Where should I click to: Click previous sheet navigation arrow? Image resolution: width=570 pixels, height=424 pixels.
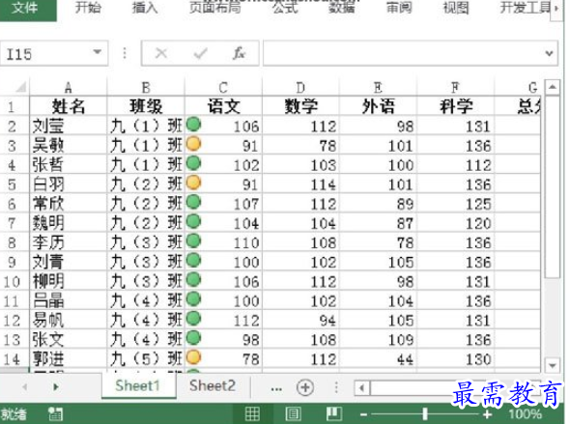pos(25,386)
